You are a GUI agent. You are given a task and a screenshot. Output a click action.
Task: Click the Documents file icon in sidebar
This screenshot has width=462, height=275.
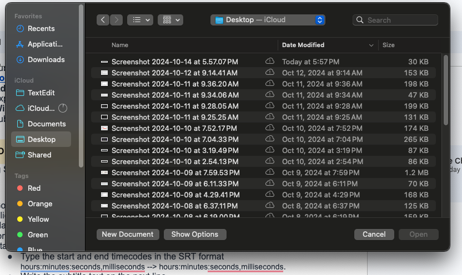click(20, 124)
